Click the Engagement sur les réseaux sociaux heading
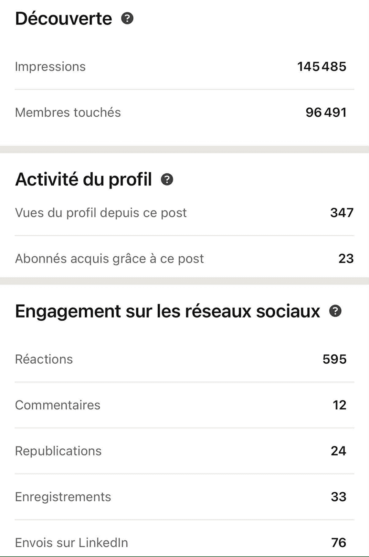This screenshot has height=557, width=369. (x=168, y=311)
